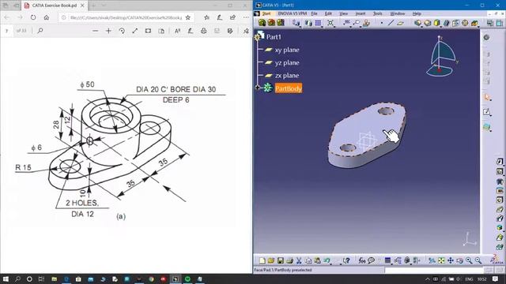This screenshot has height=284, width=506.
Task: Rotate the PDF page
Action: [x=122, y=31]
